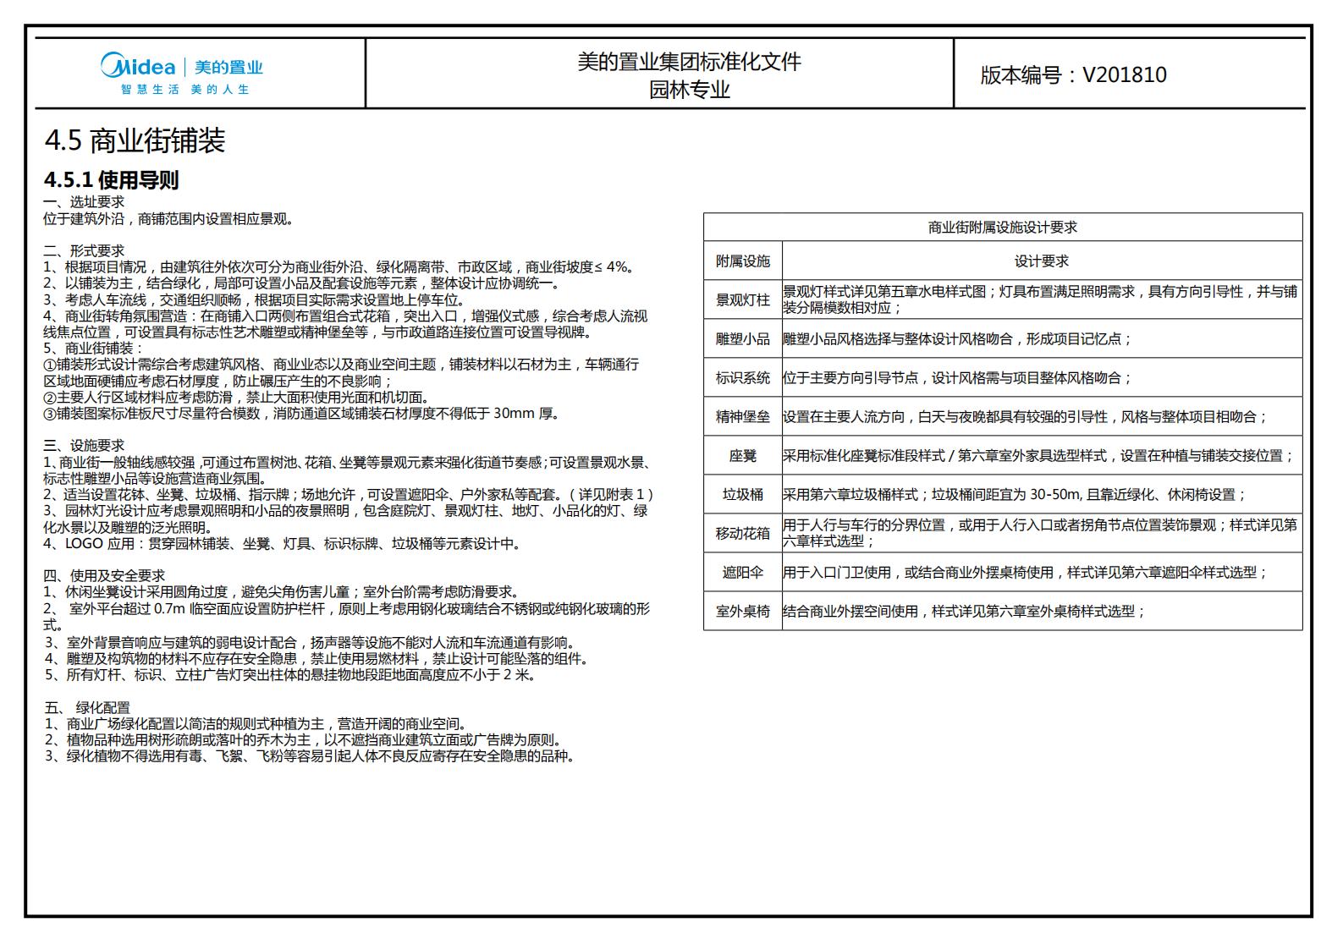The image size is (1343, 950).
Task: Click the 标识系统 table cell
Action: tap(743, 378)
